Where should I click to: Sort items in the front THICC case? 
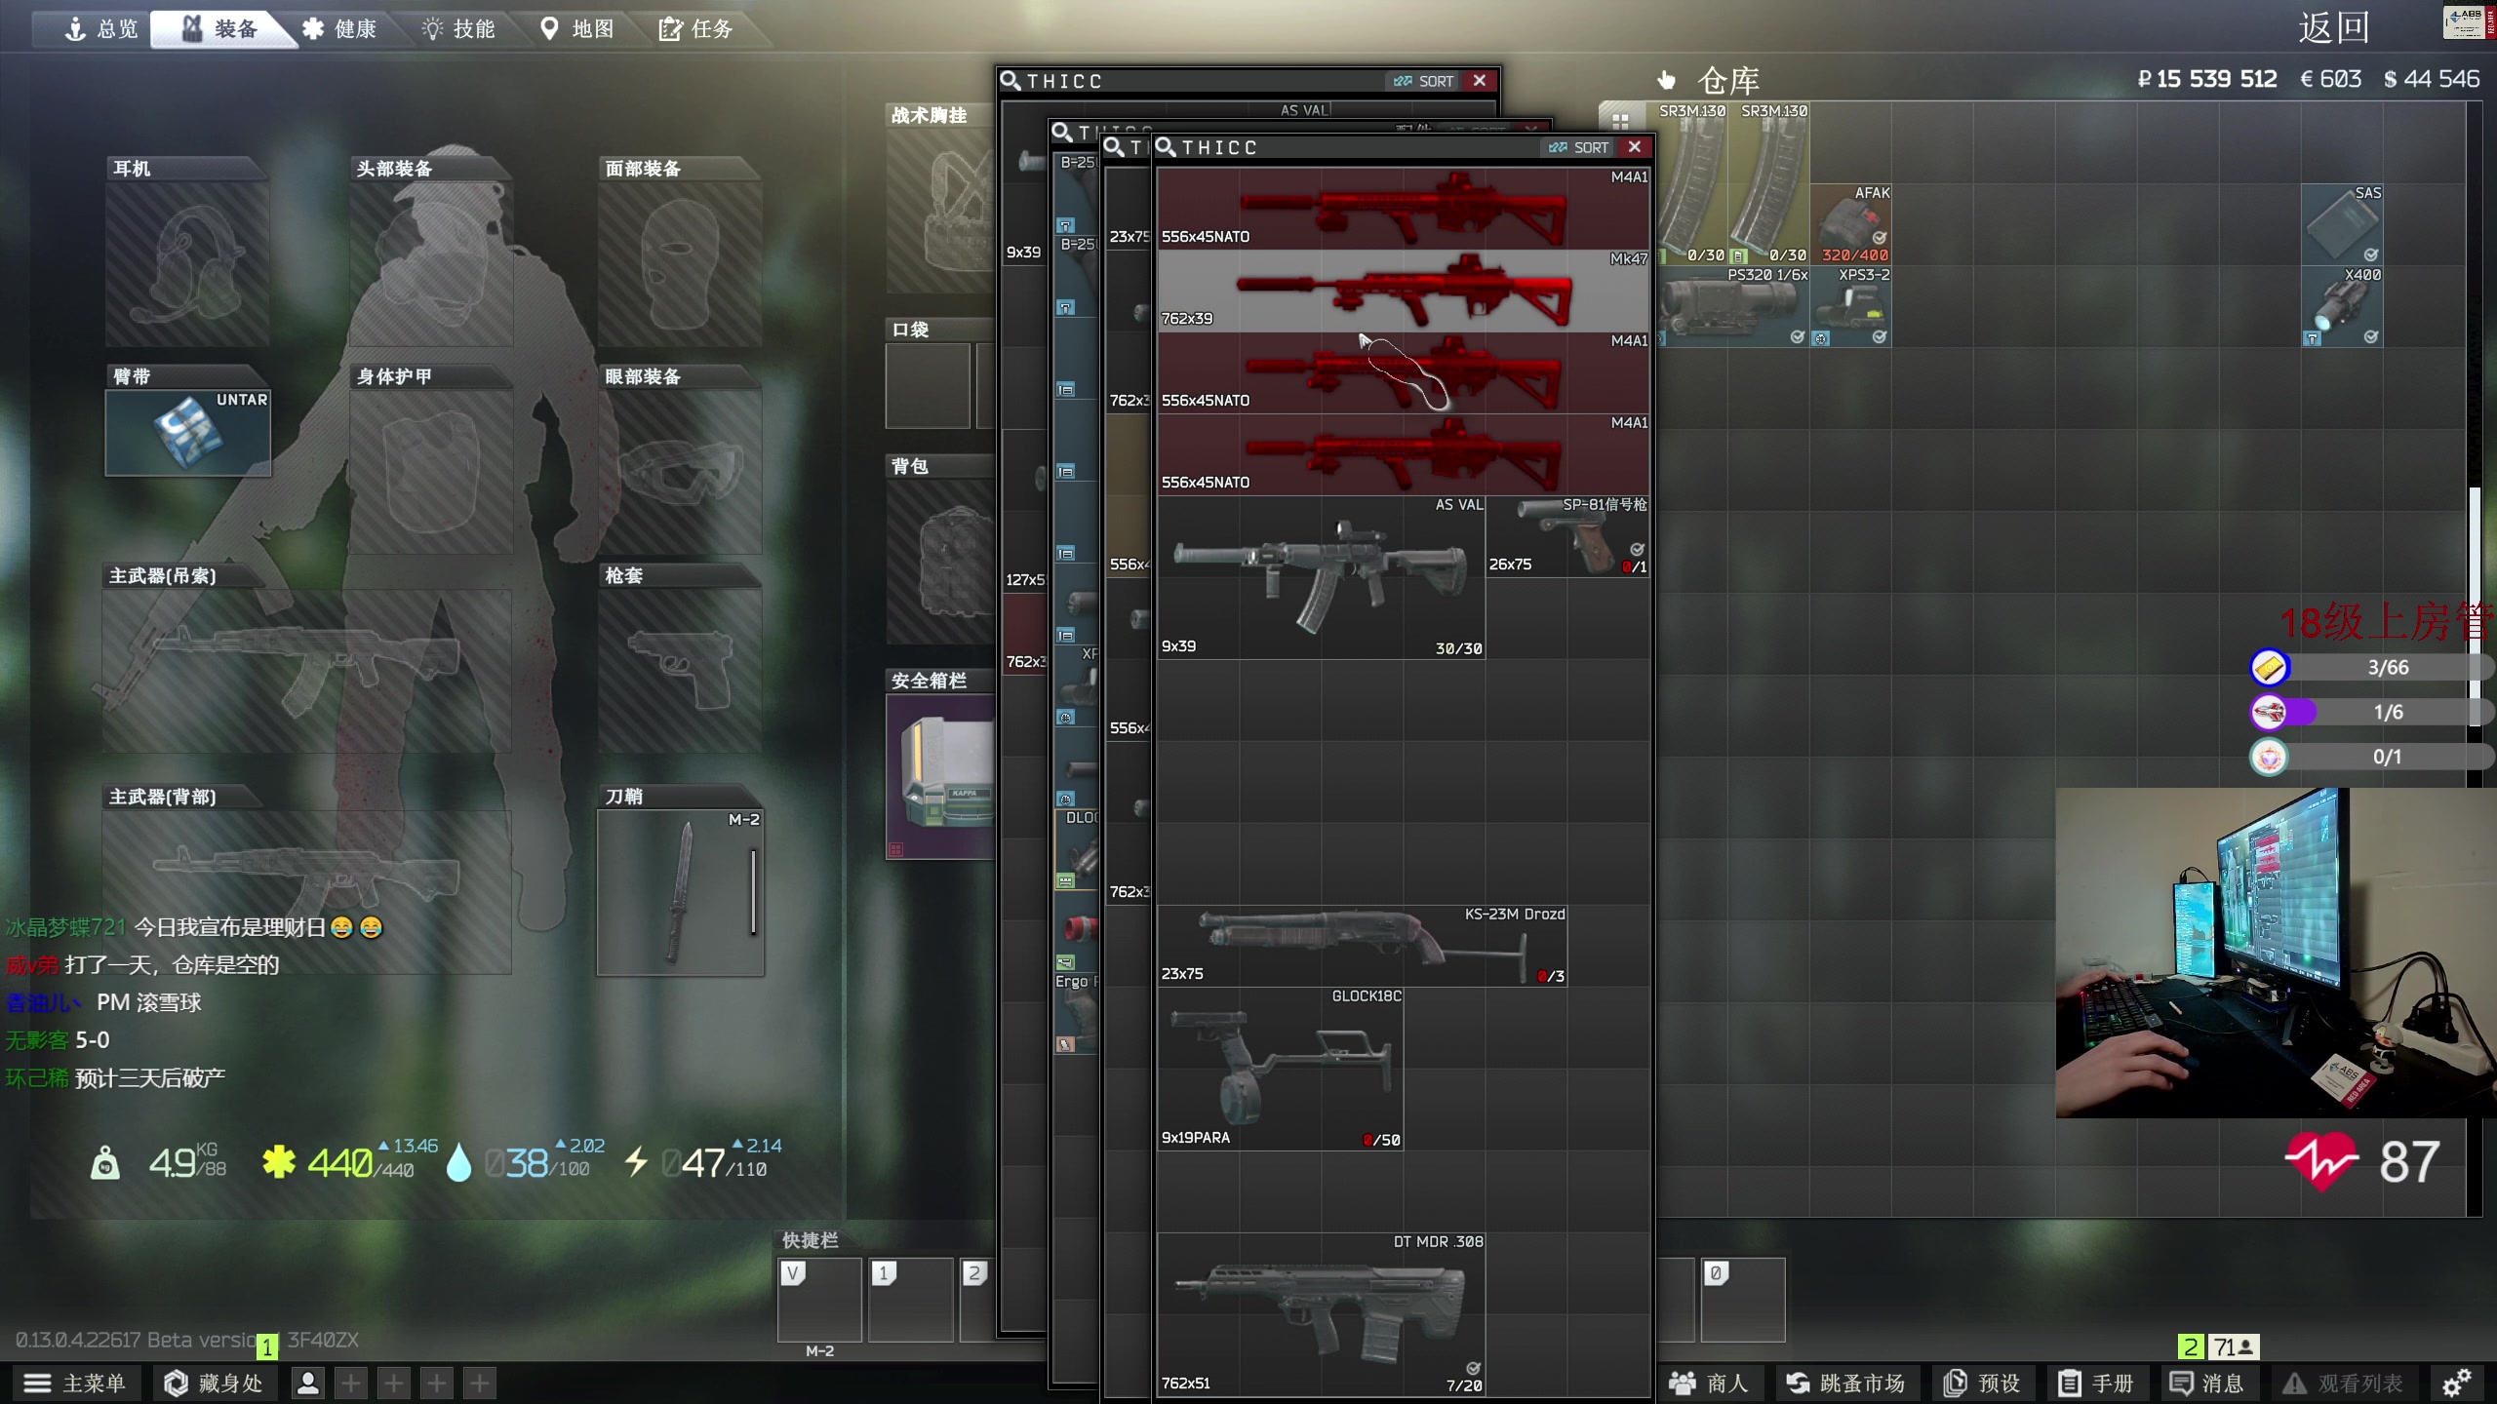point(1578,147)
